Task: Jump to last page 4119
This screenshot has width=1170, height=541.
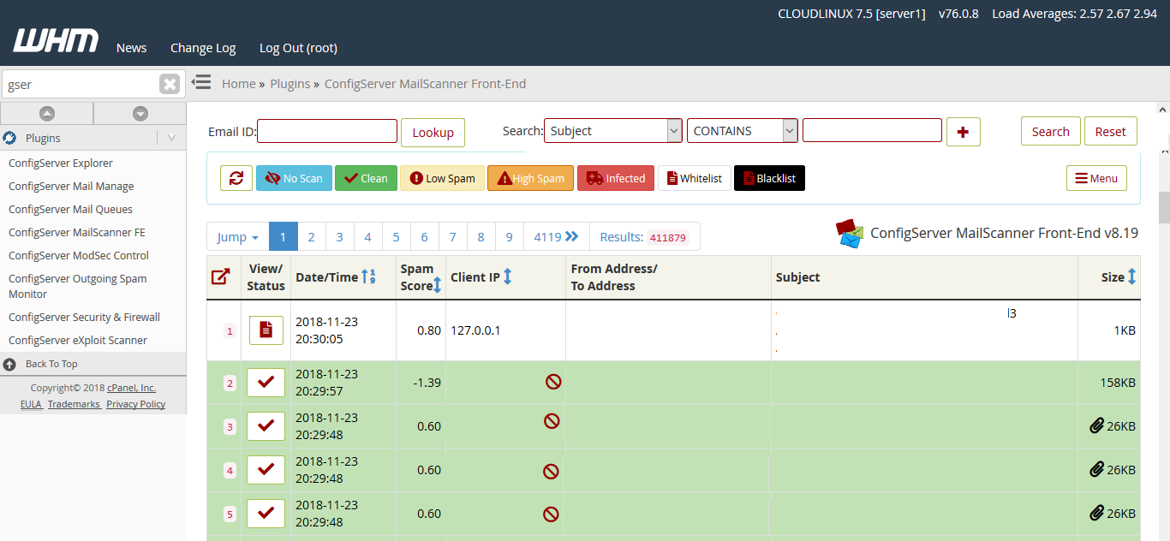Action: click(x=557, y=237)
